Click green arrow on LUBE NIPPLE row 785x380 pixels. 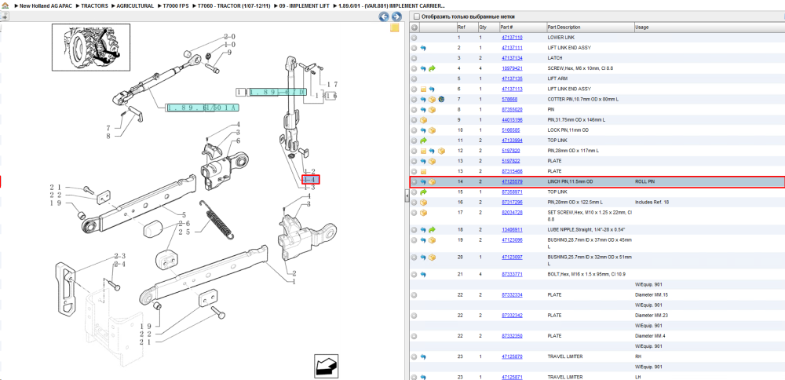click(x=432, y=230)
